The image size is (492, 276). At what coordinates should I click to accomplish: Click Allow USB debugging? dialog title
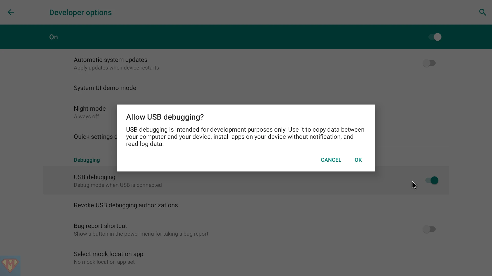tap(165, 117)
